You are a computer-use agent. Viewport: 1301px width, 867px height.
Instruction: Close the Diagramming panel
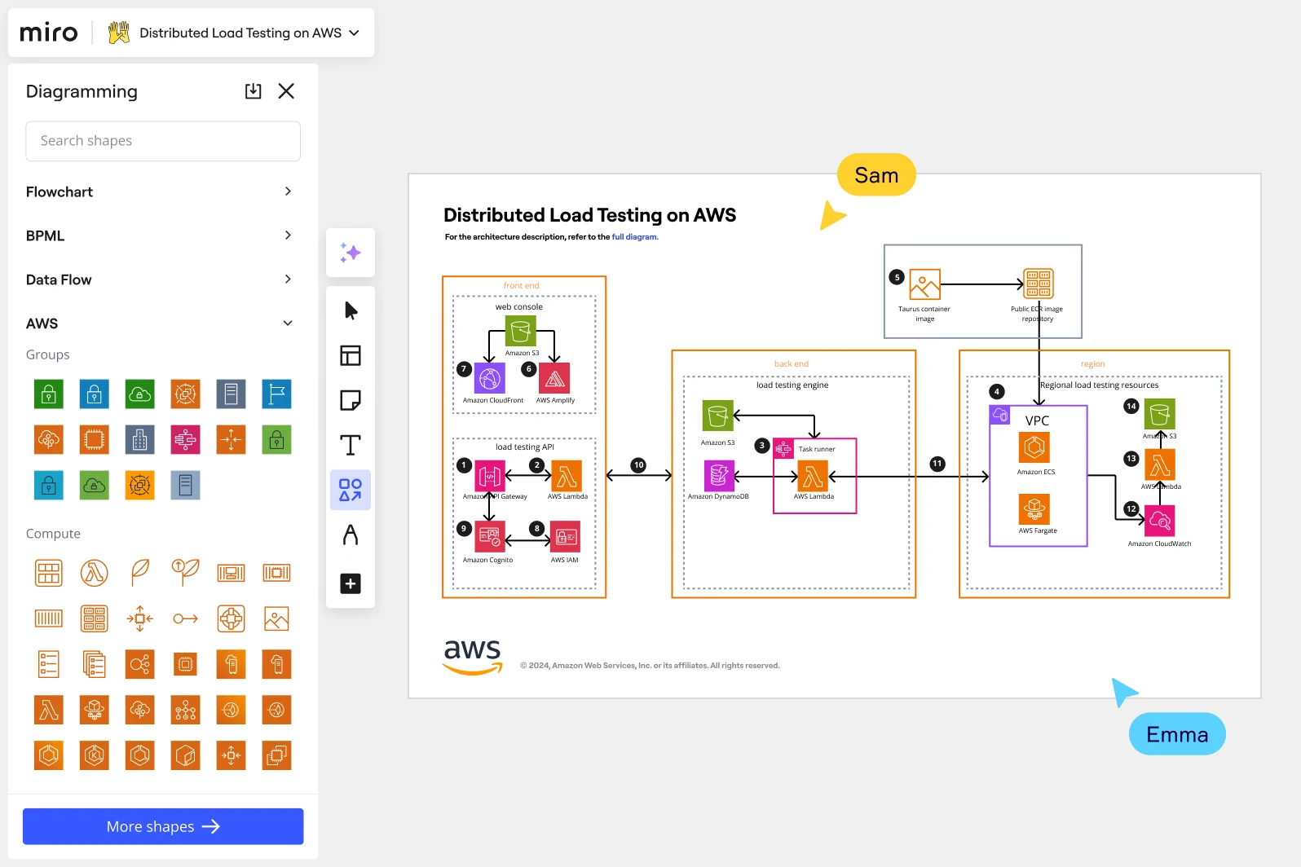tap(286, 90)
